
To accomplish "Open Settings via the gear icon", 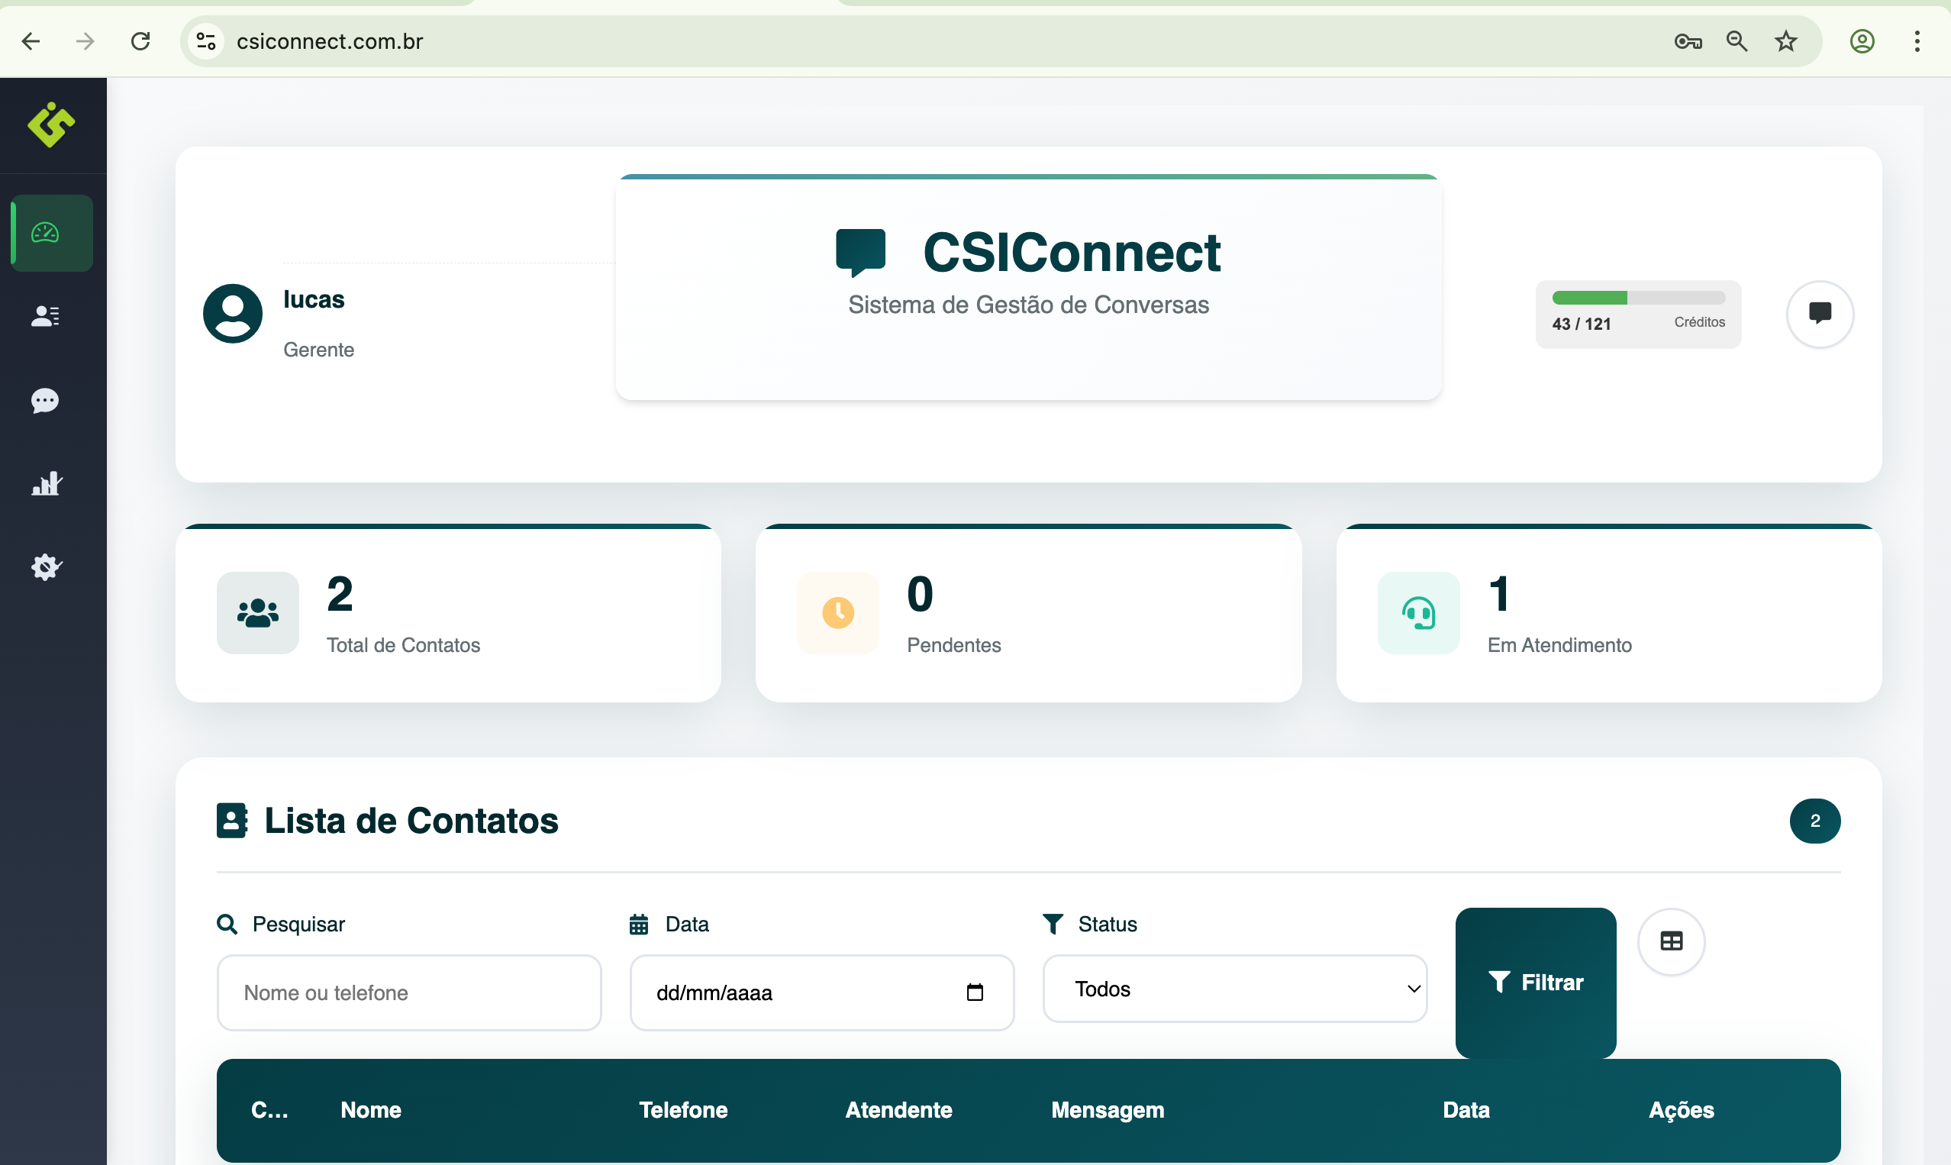I will [x=45, y=566].
